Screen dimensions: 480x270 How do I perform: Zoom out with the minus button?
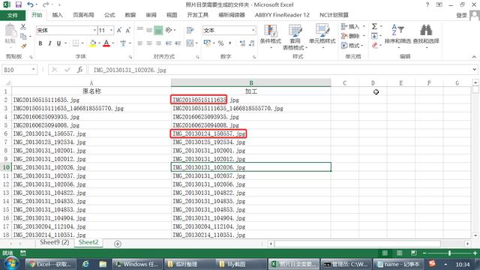(x=424, y=253)
